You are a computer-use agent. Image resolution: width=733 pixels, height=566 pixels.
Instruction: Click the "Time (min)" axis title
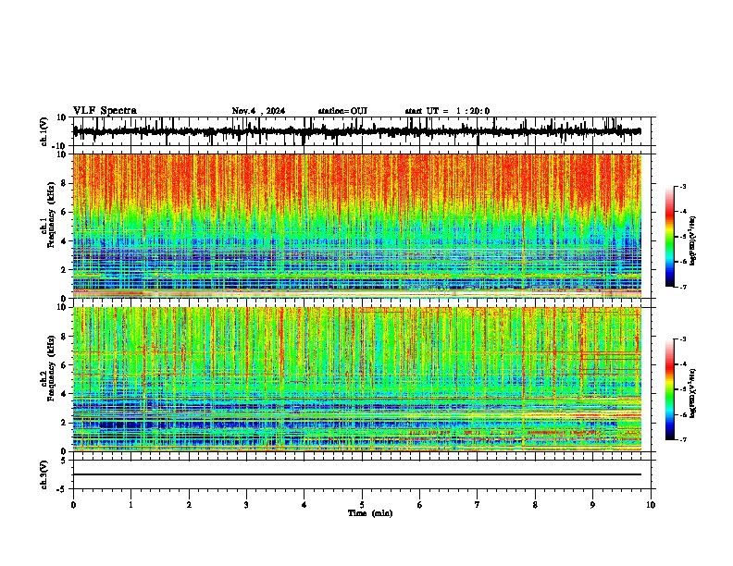pos(370,513)
